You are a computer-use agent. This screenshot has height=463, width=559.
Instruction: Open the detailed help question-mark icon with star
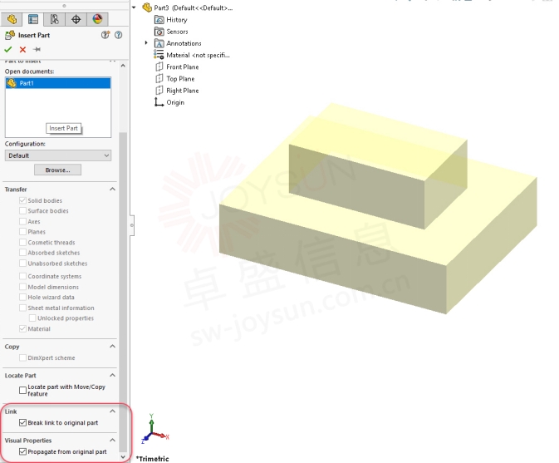105,35
